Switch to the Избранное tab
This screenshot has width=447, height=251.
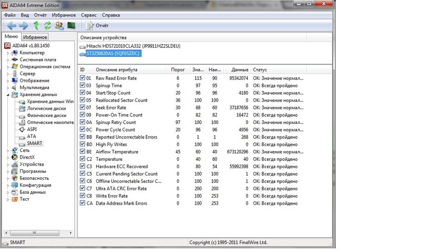pos(35,37)
